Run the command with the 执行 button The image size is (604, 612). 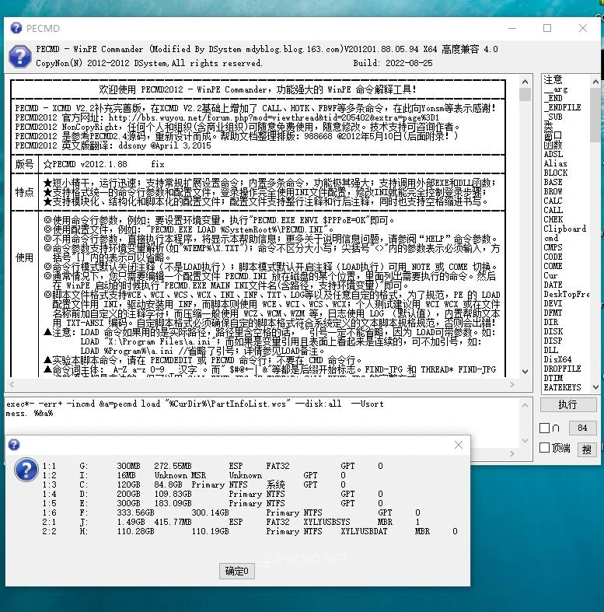tap(568, 404)
